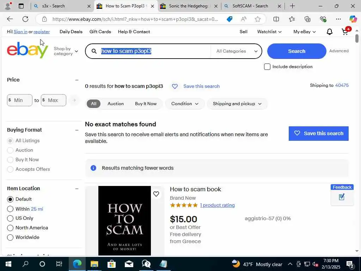
Task: Expand the My eBay dropdown
Action: (x=304, y=32)
